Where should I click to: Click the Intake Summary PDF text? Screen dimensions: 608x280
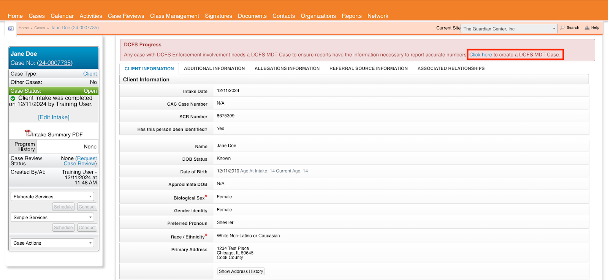tap(57, 134)
